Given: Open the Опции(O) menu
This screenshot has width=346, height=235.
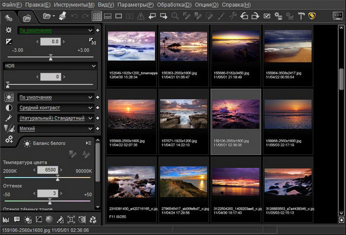Looking at the screenshot, I should click(206, 5).
